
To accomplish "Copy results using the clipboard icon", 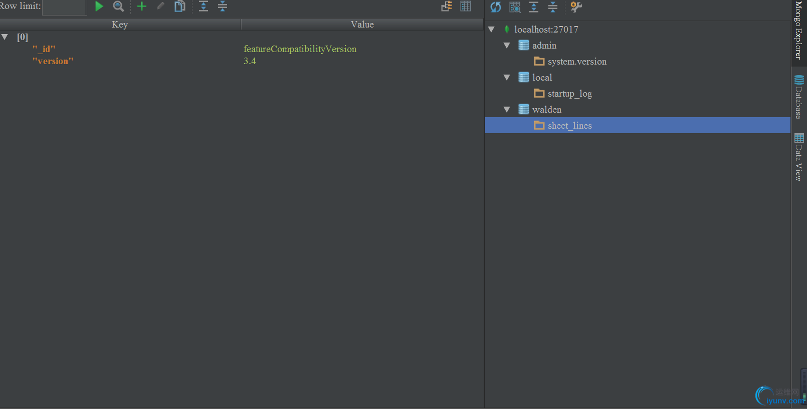I will pyautogui.click(x=180, y=7).
